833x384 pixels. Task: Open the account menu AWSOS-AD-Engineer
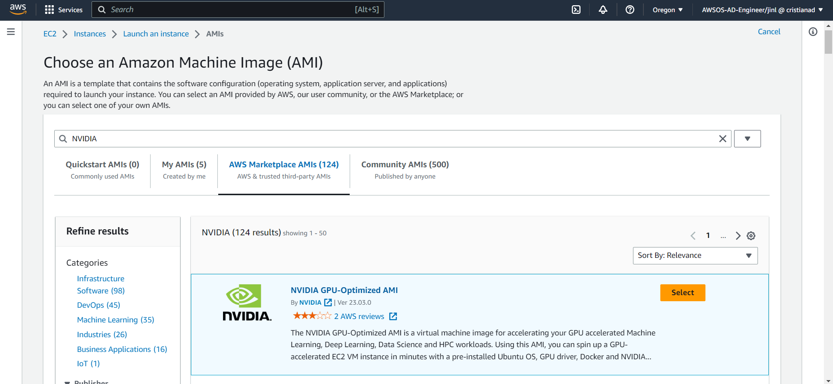[x=762, y=10]
